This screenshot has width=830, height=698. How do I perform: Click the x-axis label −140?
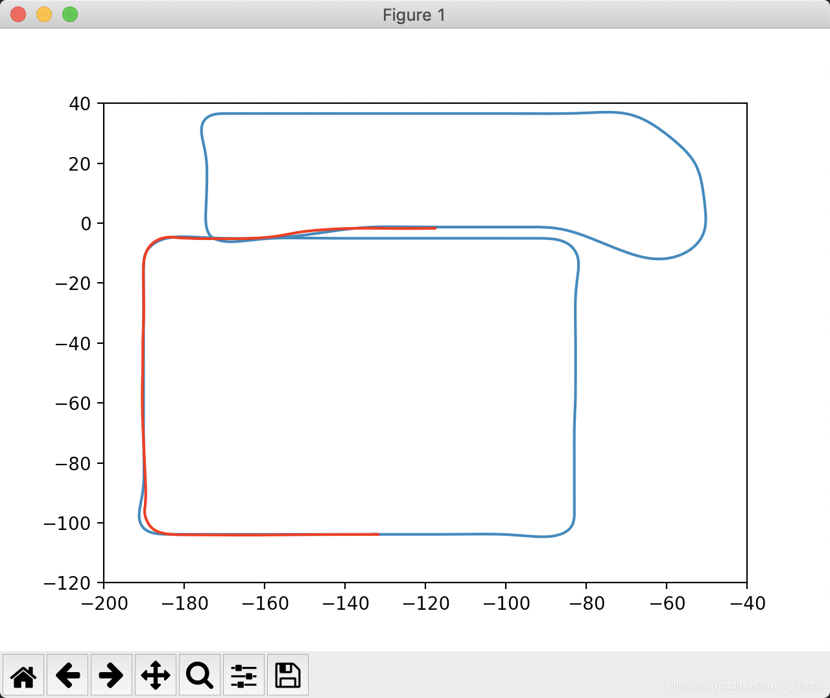[x=345, y=603]
